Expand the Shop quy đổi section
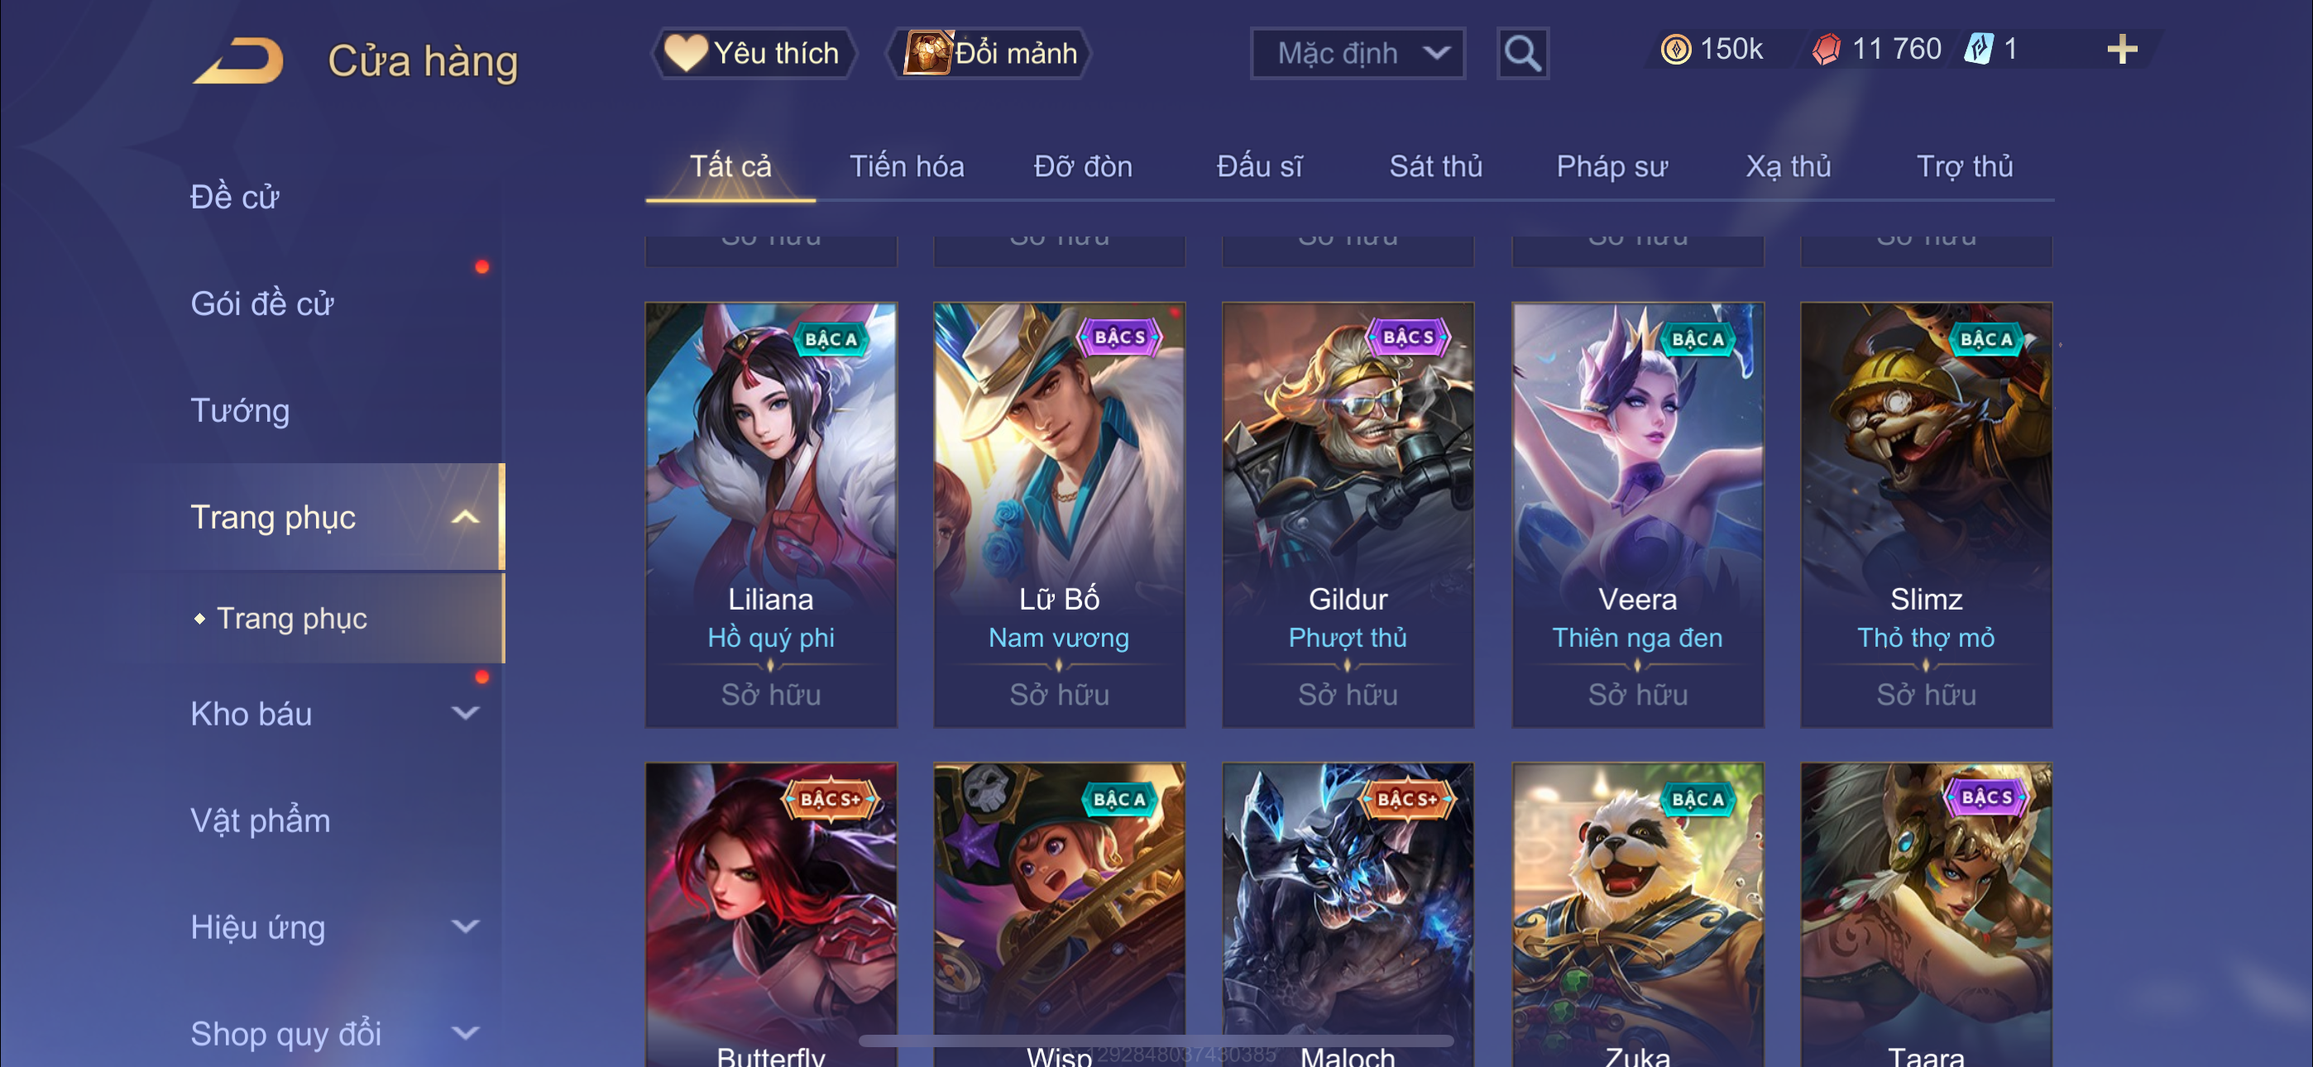Image resolution: width=2313 pixels, height=1067 pixels. 464,1033
